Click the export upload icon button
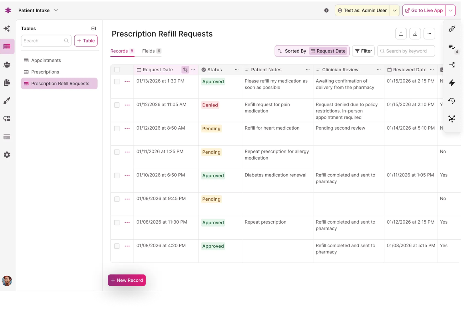The image size is (464, 310). point(401,34)
